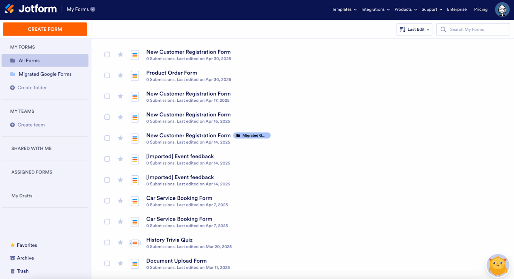This screenshot has width=514, height=279.
Task: Click the Archive icon in the sidebar
Action: pos(12,258)
